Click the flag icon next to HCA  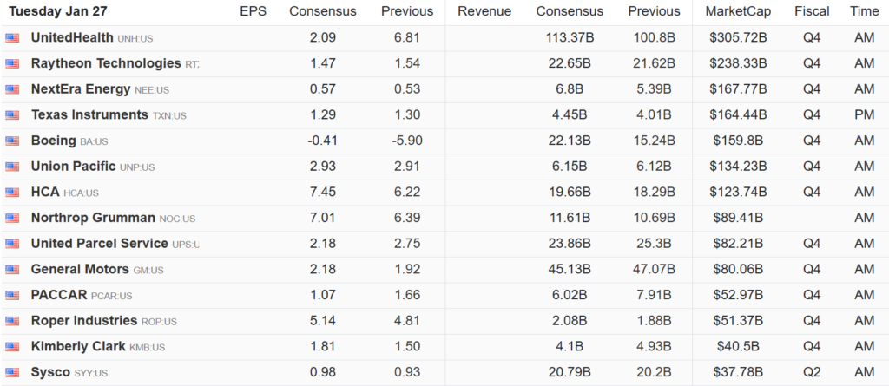click(x=12, y=193)
